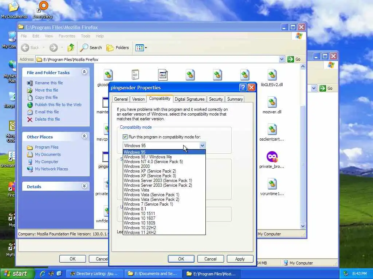Go back in Explorer
The height and width of the screenshot is (279, 373).
coord(30,48)
